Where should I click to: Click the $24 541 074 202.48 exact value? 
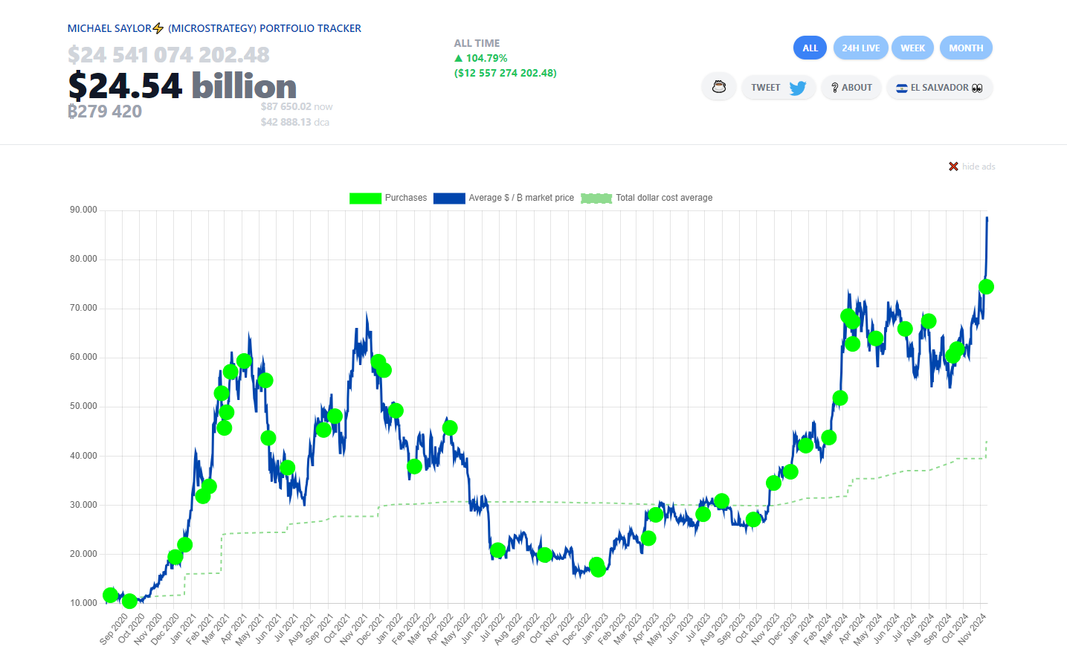[169, 54]
